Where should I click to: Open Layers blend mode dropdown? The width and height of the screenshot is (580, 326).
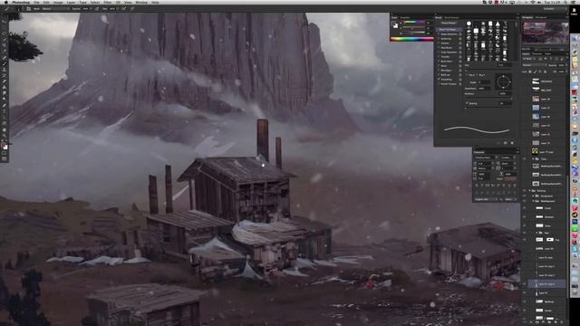coord(534,65)
